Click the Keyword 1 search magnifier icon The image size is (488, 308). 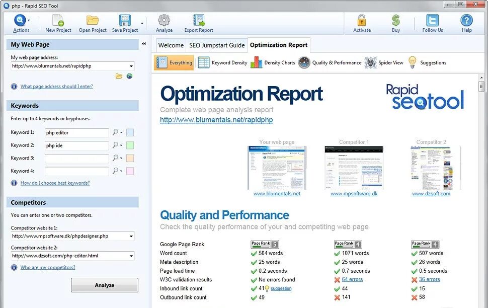tap(116, 132)
